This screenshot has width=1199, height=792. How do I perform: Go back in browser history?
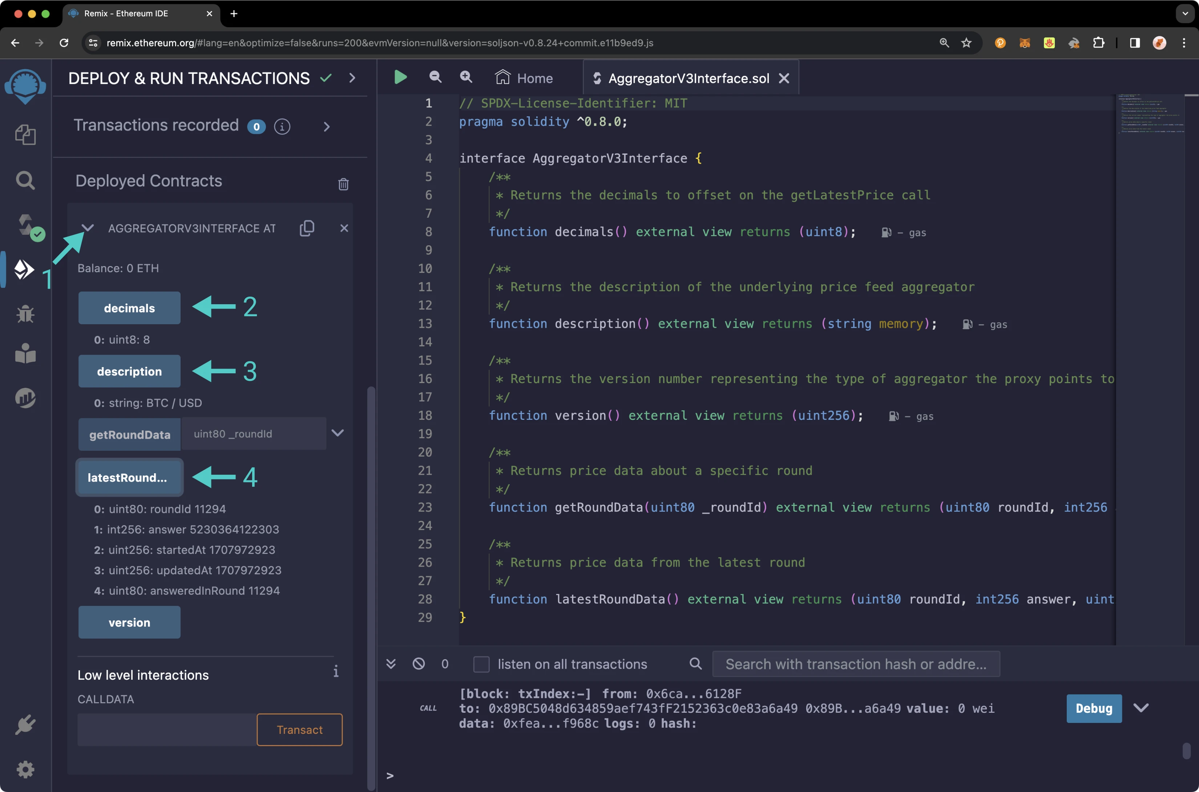coord(15,43)
